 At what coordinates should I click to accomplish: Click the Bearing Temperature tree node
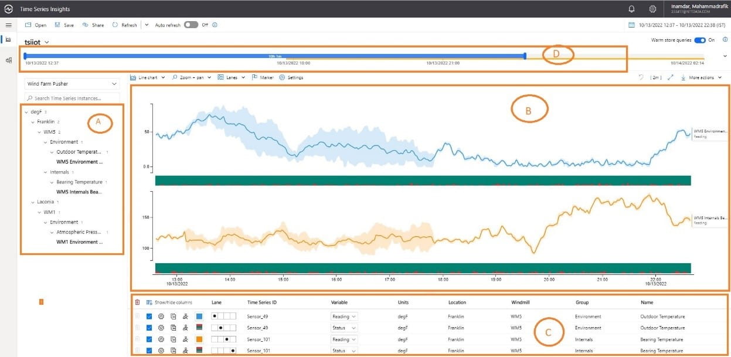pyautogui.click(x=79, y=182)
